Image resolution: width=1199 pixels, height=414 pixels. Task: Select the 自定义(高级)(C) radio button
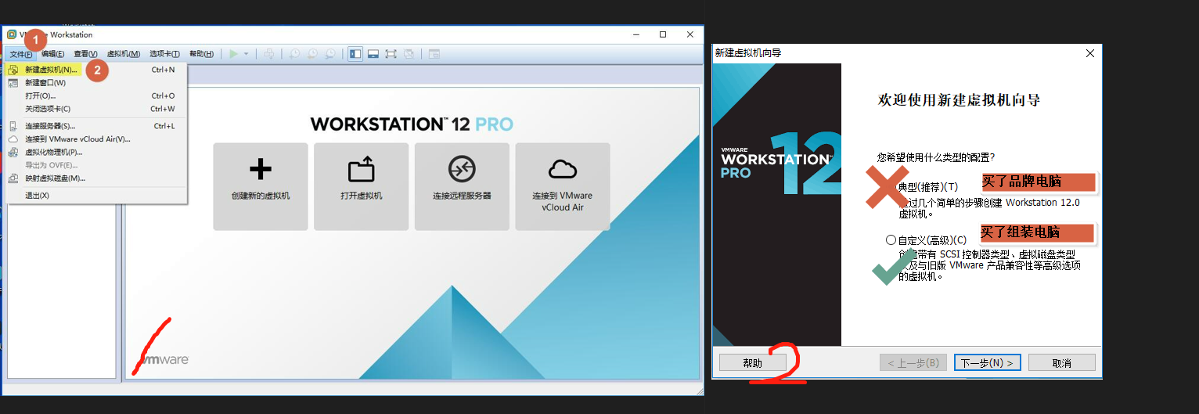891,240
